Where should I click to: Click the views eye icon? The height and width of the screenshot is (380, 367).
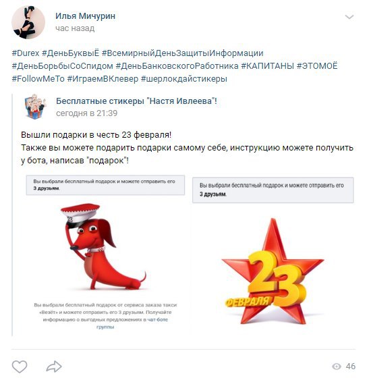336,367
